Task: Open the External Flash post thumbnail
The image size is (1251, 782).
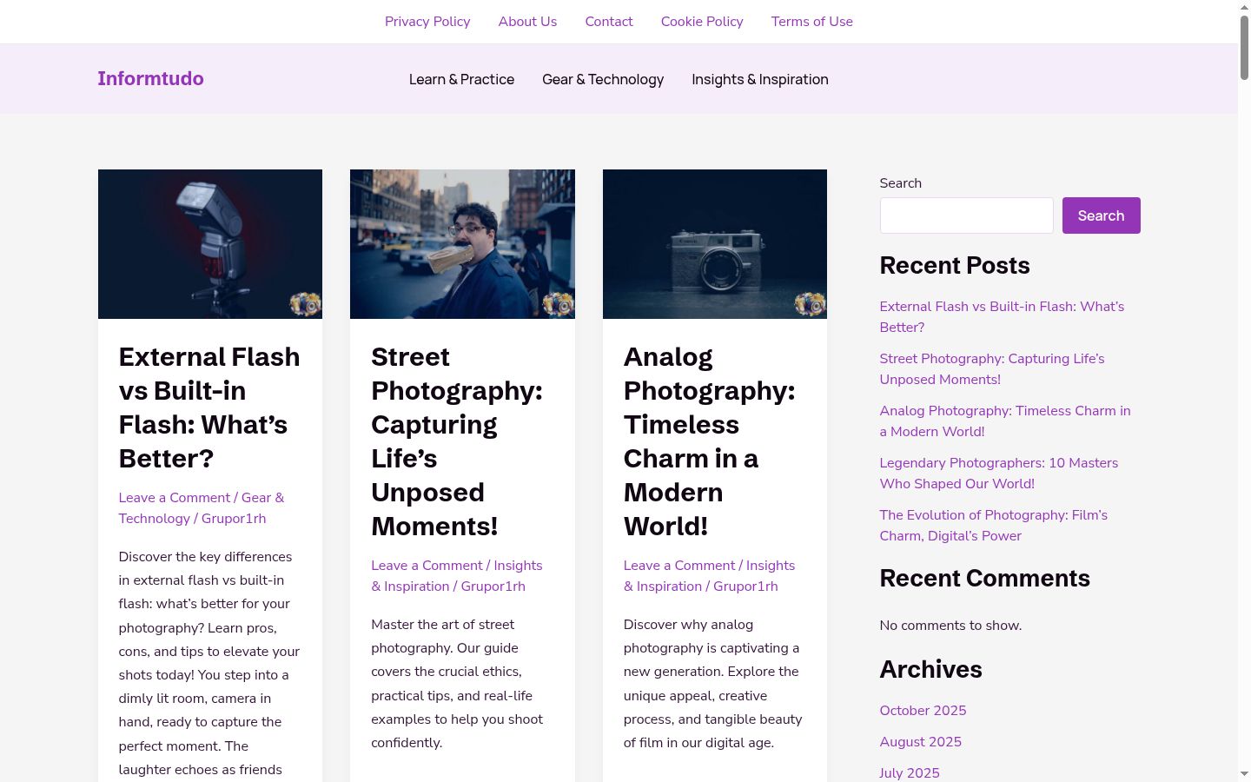Action: (x=210, y=244)
